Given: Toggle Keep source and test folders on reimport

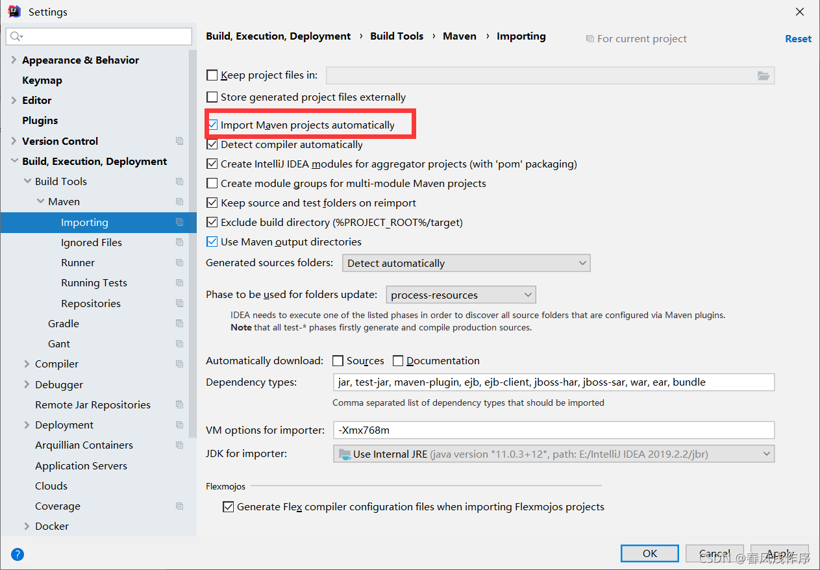Looking at the screenshot, I should [212, 203].
